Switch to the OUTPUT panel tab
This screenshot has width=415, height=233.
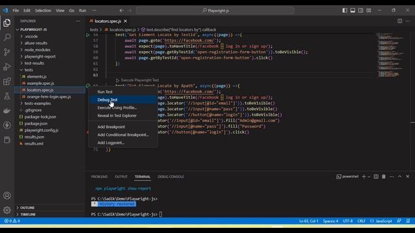tap(121, 177)
